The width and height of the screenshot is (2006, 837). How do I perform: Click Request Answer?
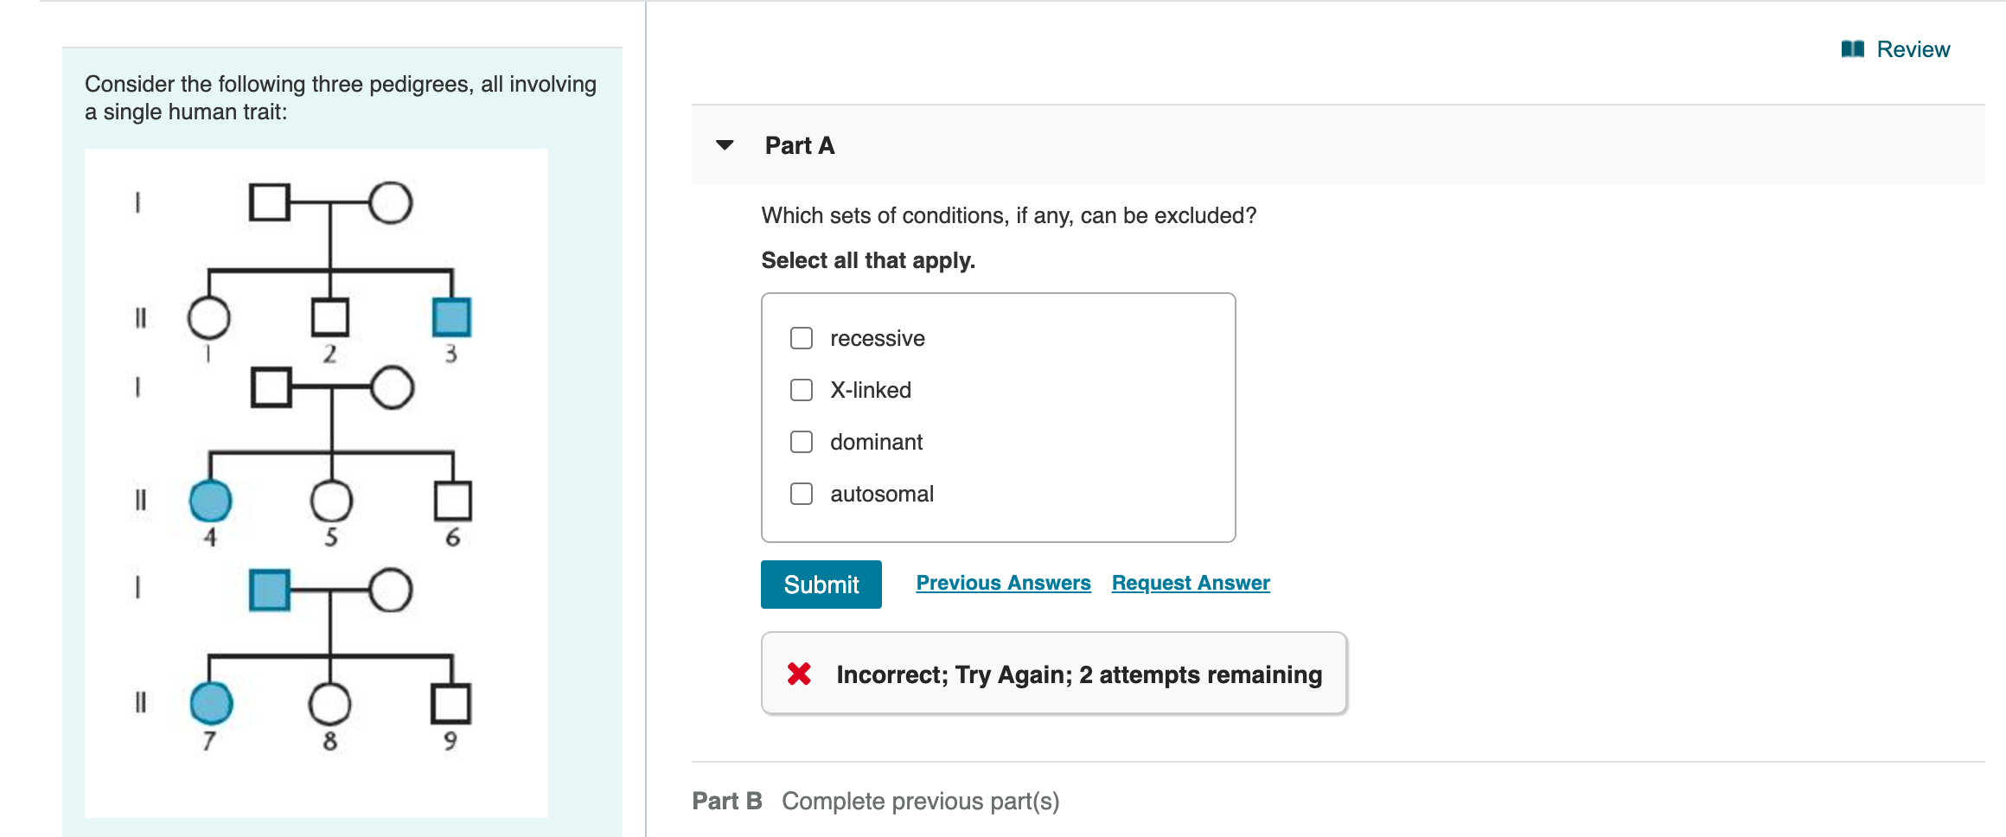(1189, 582)
